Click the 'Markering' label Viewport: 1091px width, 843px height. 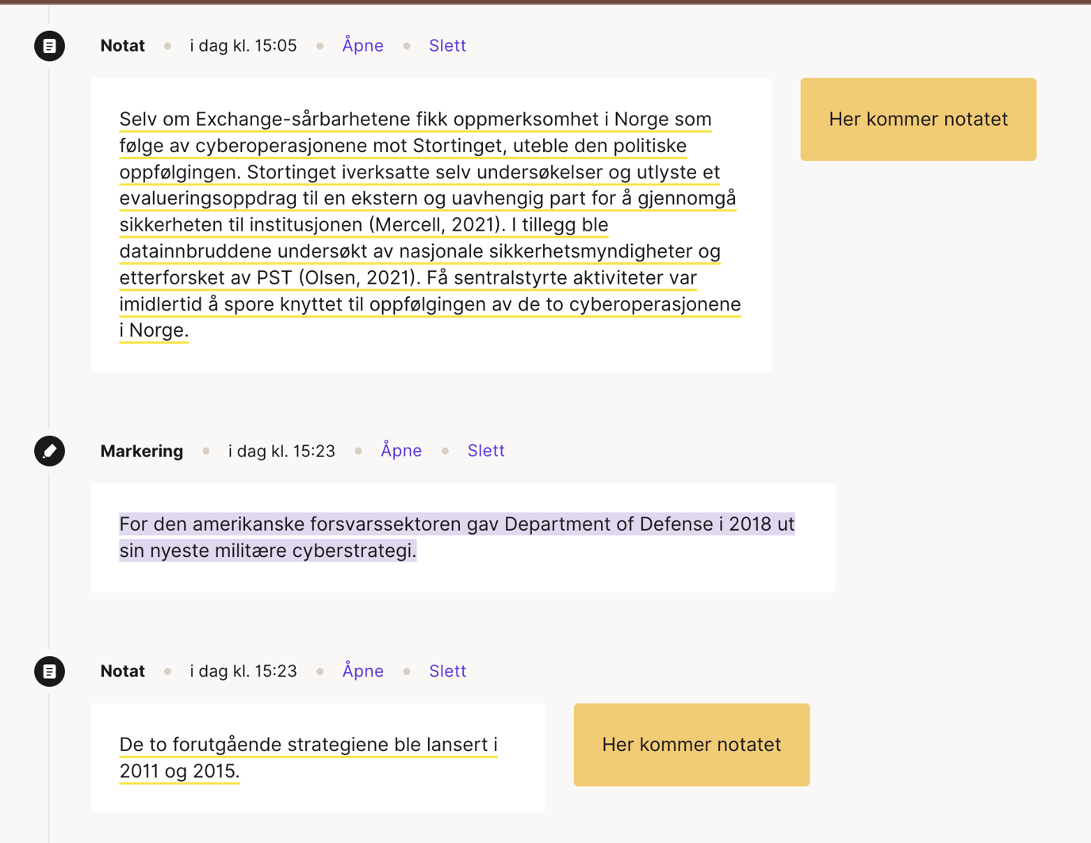pyautogui.click(x=141, y=450)
